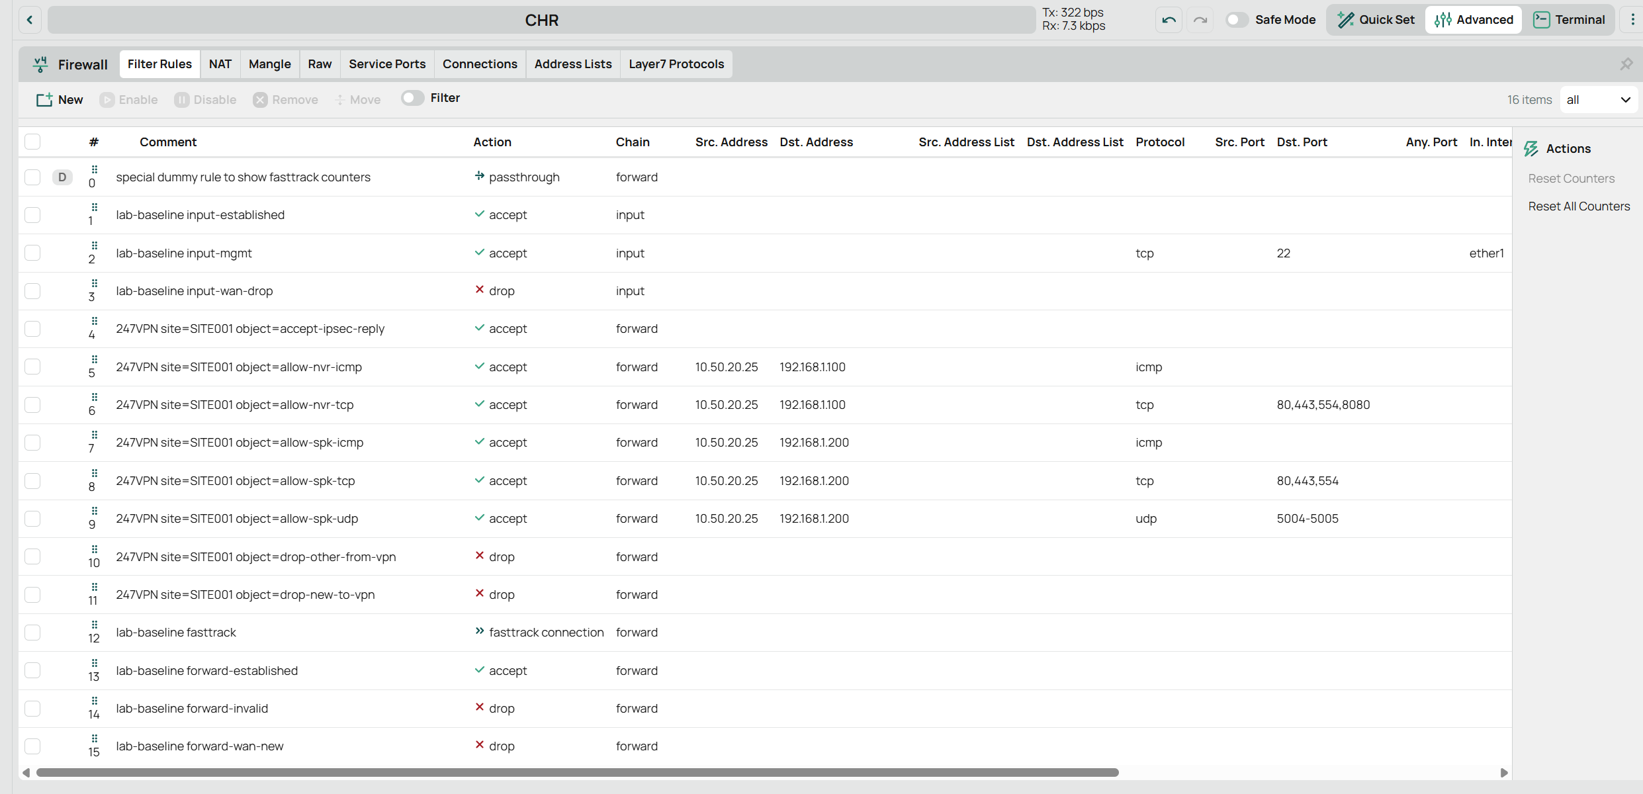Switch to the Mangle tab

click(x=270, y=64)
